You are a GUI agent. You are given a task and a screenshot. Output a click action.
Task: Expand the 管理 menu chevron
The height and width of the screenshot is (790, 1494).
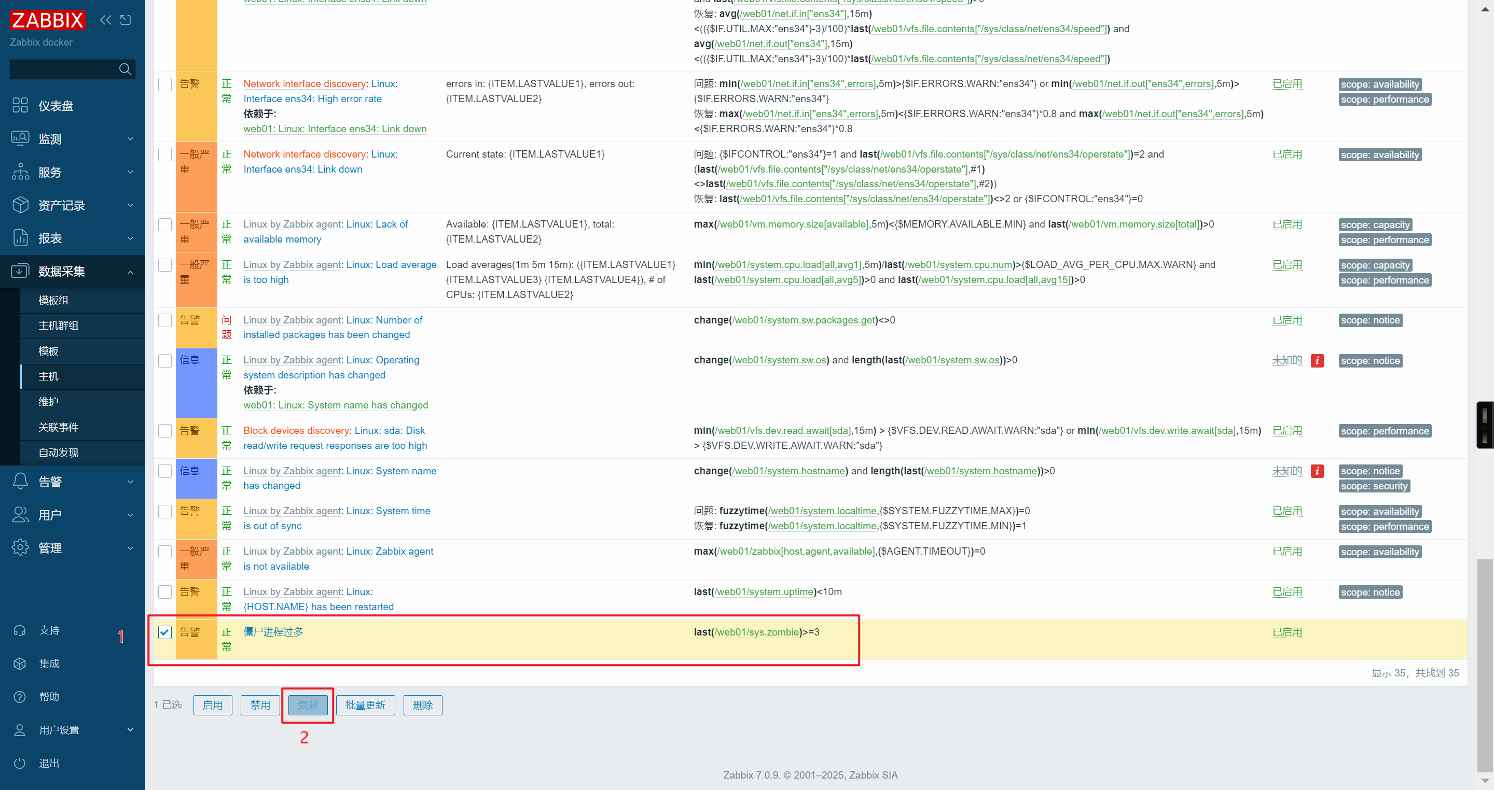click(131, 548)
